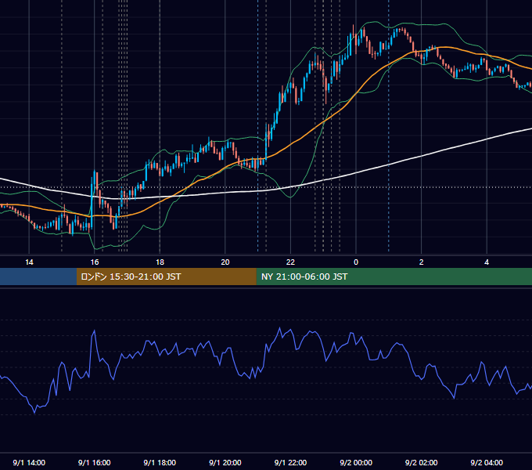This screenshot has height=470, width=532.
Task: Click the 9/2 04:00 time label
Action: 487,462
